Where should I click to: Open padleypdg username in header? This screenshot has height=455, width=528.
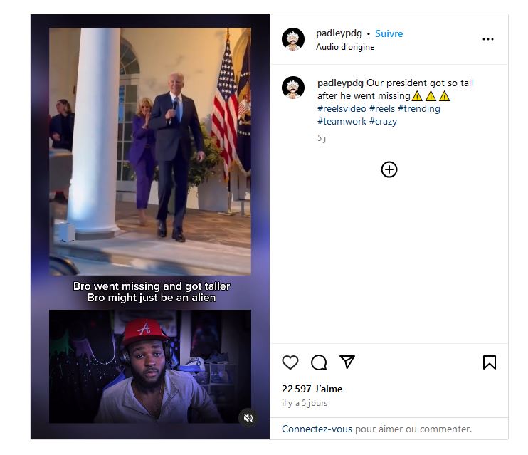339,33
